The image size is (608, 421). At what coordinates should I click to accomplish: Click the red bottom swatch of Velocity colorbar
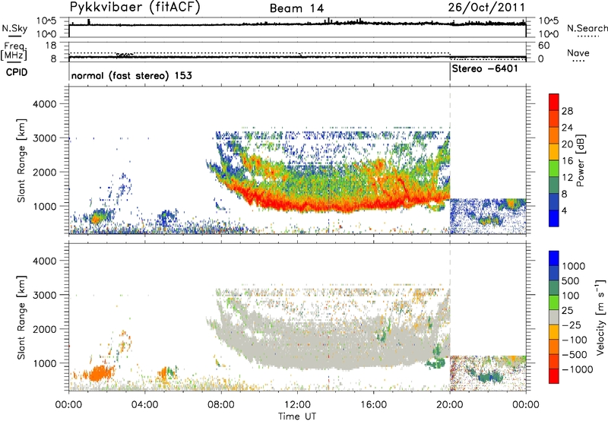554,376
